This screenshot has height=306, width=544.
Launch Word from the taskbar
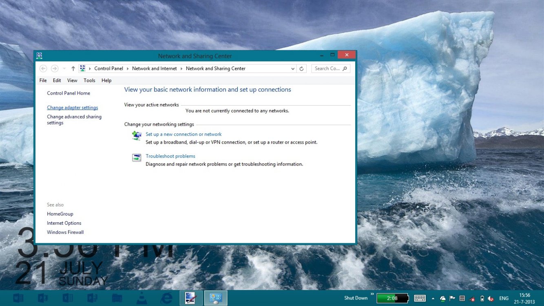pyautogui.click(x=18, y=298)
